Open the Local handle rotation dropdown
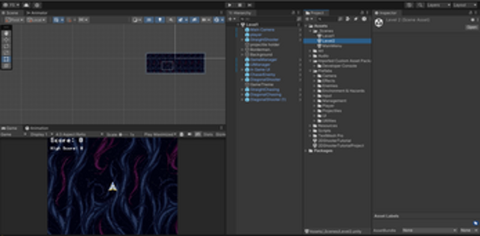480x236 pixels. [x=36, y=20]
